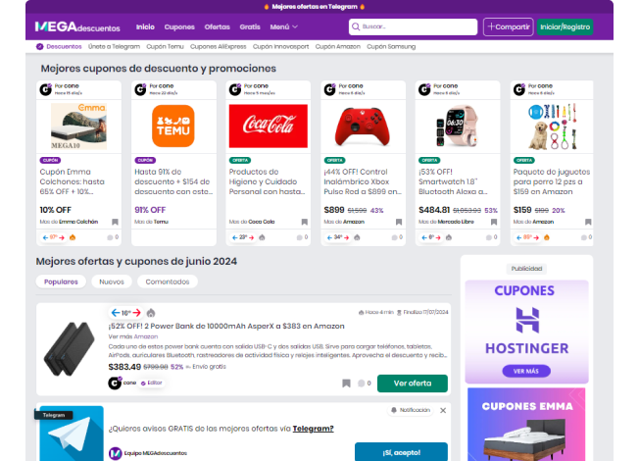
Task: Open the Compartir share options
Action: [x=508, y=27]
